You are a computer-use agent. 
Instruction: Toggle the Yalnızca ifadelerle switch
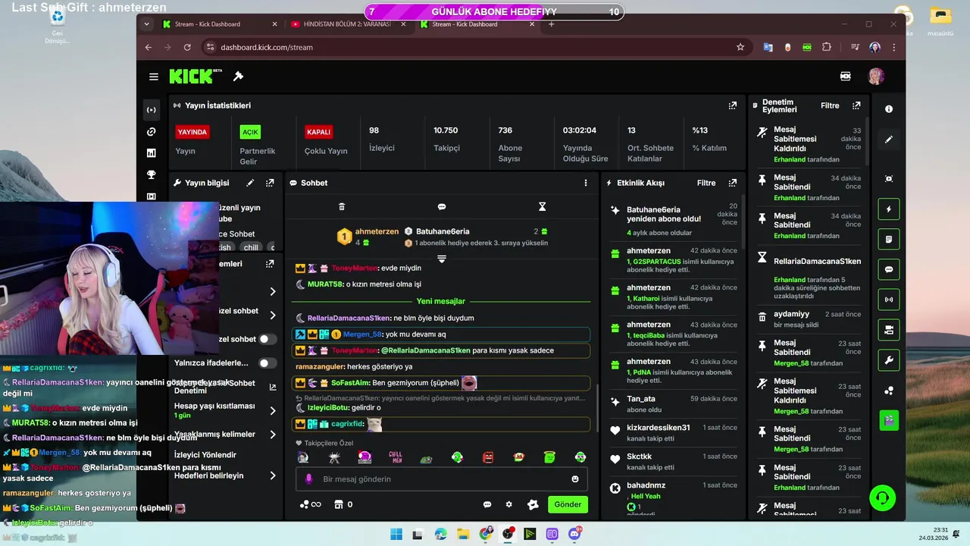267,363
